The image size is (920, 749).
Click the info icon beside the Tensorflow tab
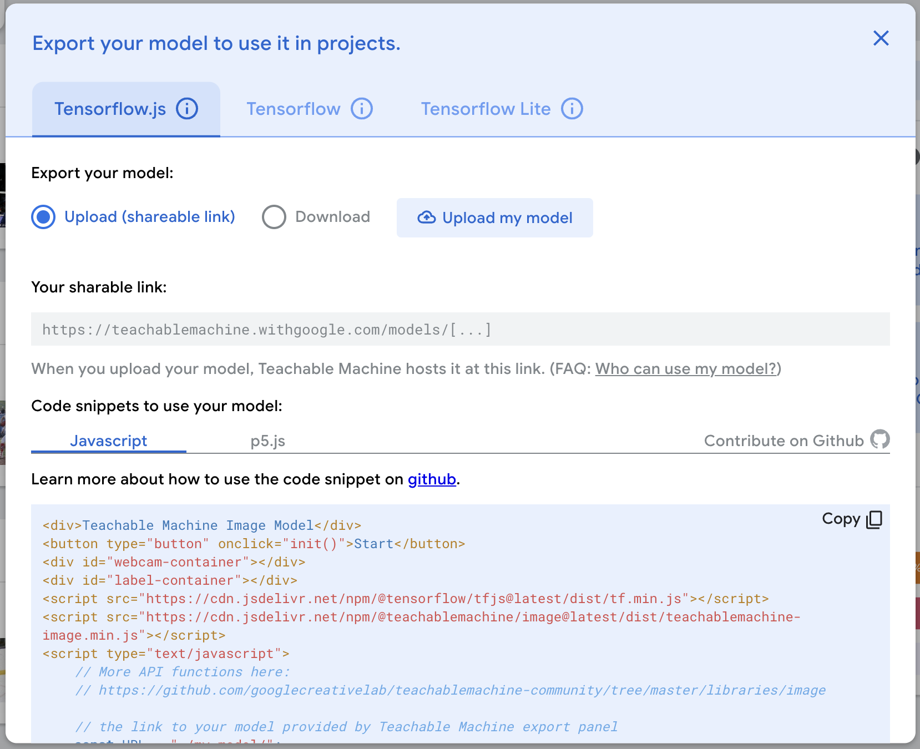tap(362, 109)
